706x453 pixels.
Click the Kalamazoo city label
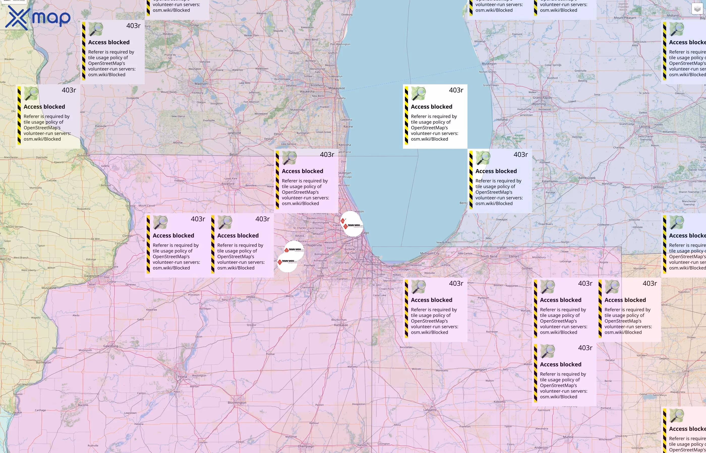[x=550, y=181]
